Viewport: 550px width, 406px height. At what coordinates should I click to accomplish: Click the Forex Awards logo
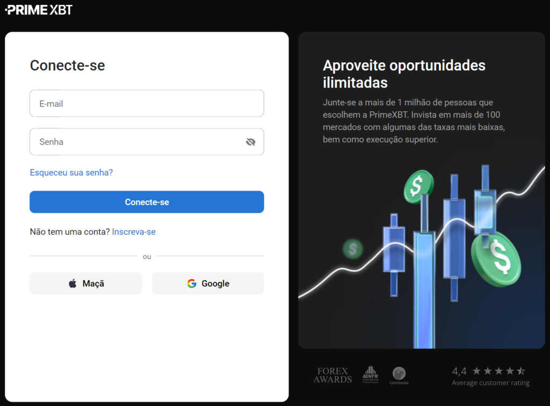(332, 374)
